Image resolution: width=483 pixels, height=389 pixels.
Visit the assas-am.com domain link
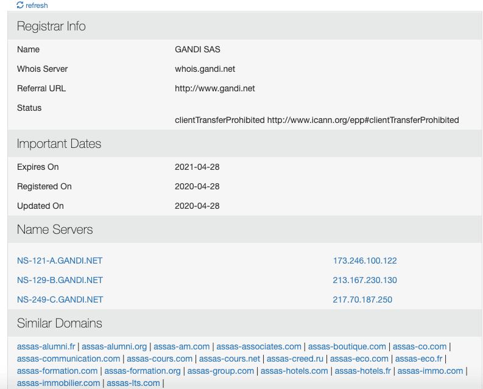(182, 346)
